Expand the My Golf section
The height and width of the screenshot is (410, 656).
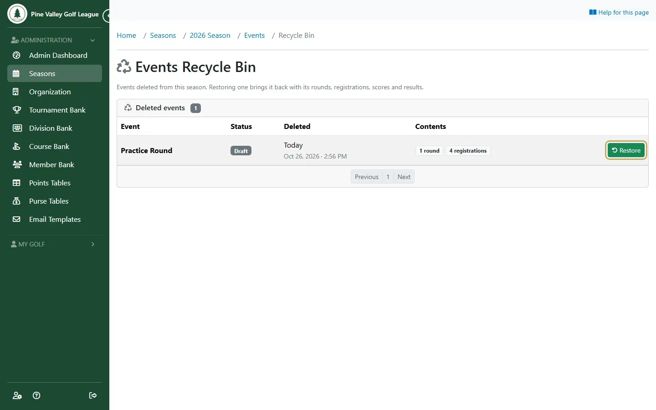(55, 244)
